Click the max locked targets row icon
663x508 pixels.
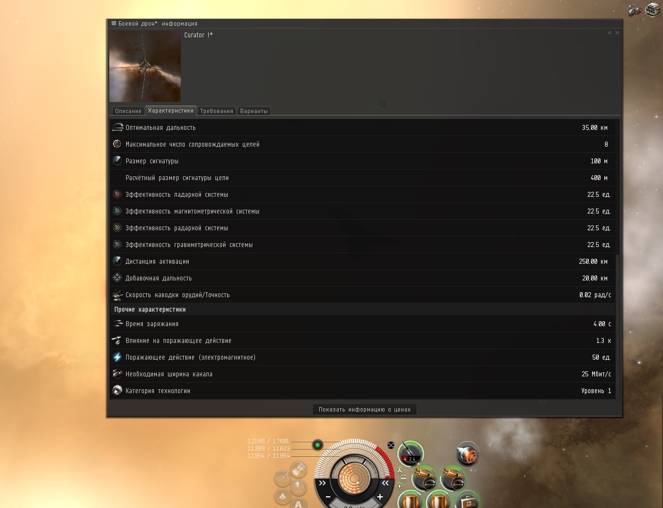[x=118, y=144]
